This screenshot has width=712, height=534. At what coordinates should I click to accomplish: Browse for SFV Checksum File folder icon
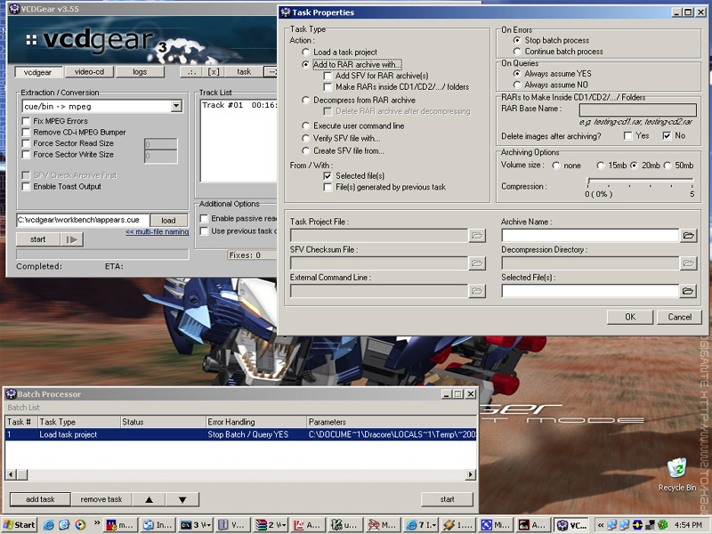click(477, 263)
